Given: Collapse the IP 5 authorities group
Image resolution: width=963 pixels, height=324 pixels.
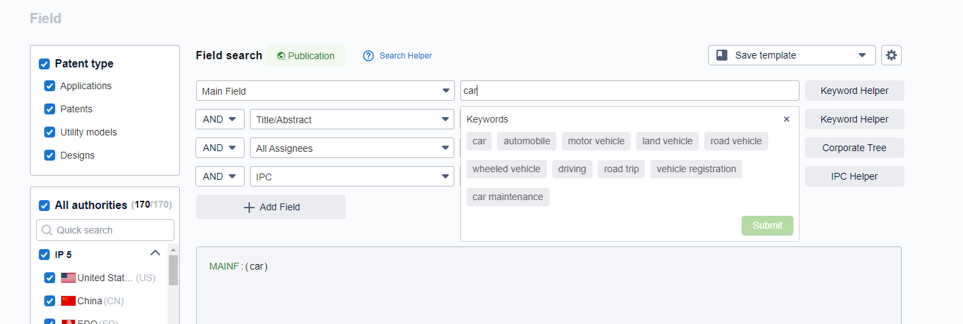Looking at the screenshot, I should (155, 254).
